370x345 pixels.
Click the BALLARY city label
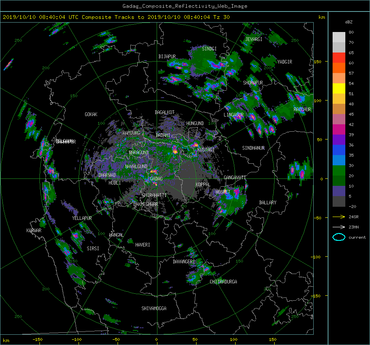pyautogui.click(x=268, y=203)
